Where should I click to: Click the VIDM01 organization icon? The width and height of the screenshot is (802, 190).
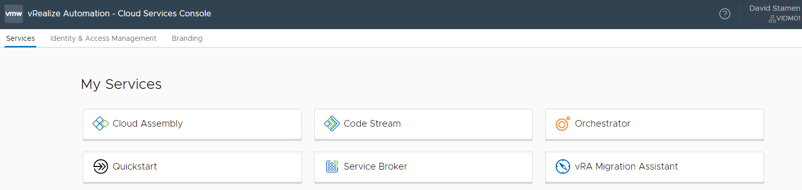point(772,19)
